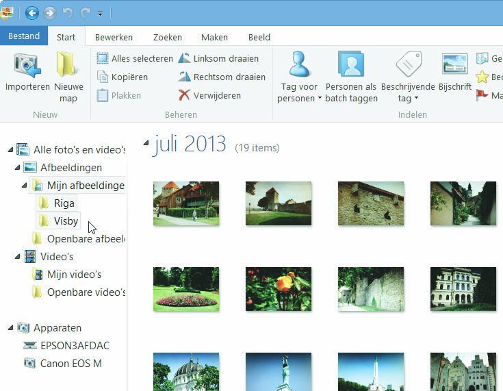The height and width of the screenshot is (391, 503).
Task: Click the Plakken clipboard icon
Action: pos(103,95)
